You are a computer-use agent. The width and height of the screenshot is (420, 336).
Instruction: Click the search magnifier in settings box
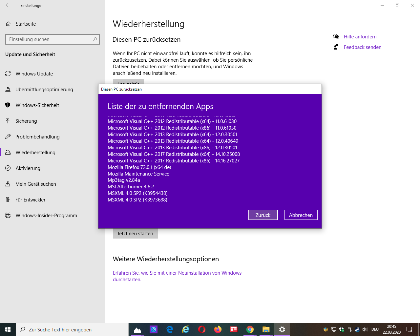[x=95, y=39]
